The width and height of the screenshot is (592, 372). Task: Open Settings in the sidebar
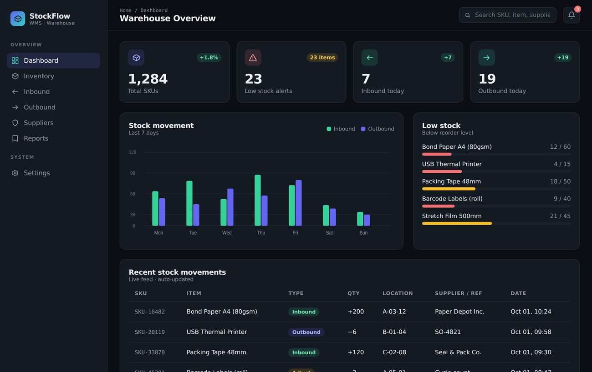click(x=54, y=173)
